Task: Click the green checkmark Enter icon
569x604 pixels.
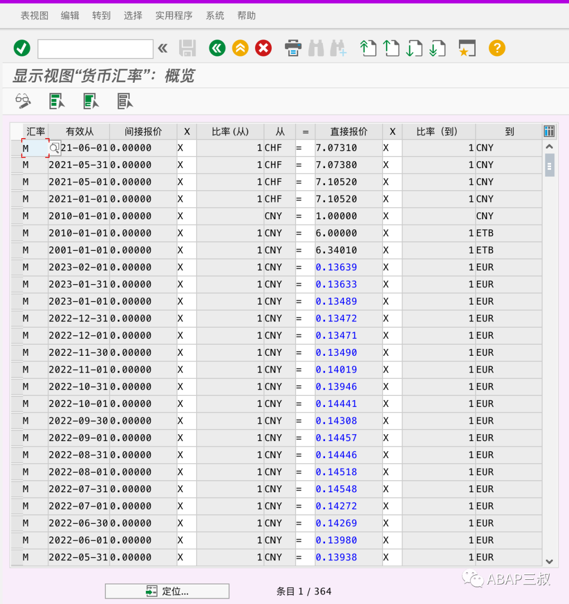Action: (x=22, y=48)
